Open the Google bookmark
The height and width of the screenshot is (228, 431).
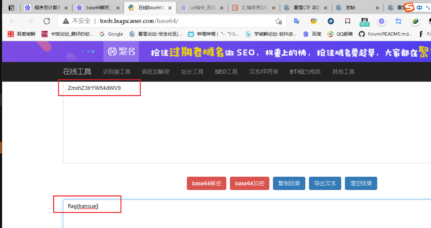tap(111, 34)
